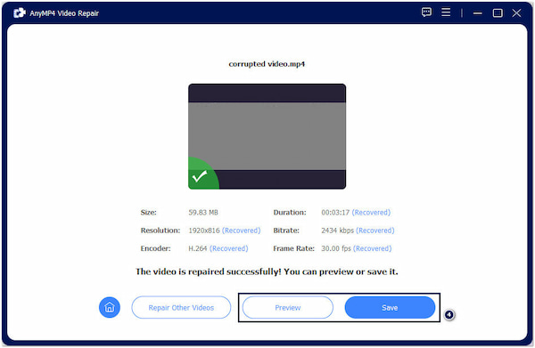Viewport: 535px width, 348px height.
Task: Open the feedback chat icon
Action: pyautogui.click(x=426, y=12)
